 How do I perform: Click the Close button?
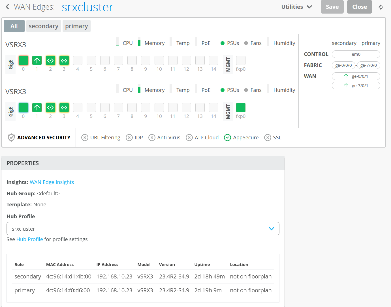[360, 7]
